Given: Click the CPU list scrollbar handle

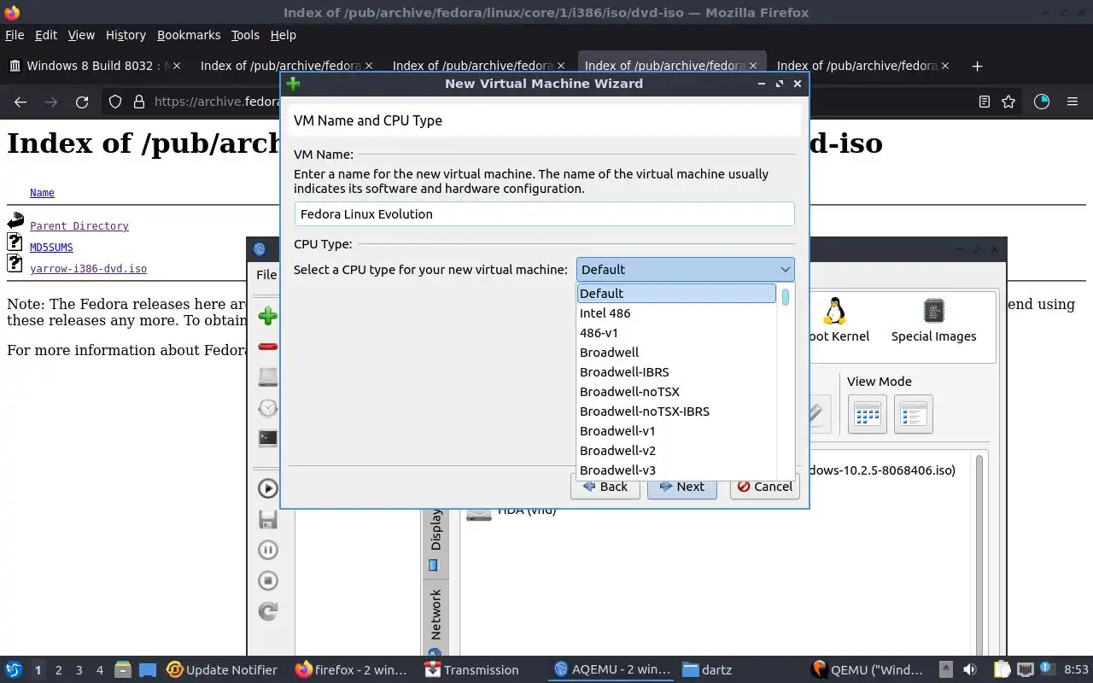Looking at the screenshot, I should [785, 296].
